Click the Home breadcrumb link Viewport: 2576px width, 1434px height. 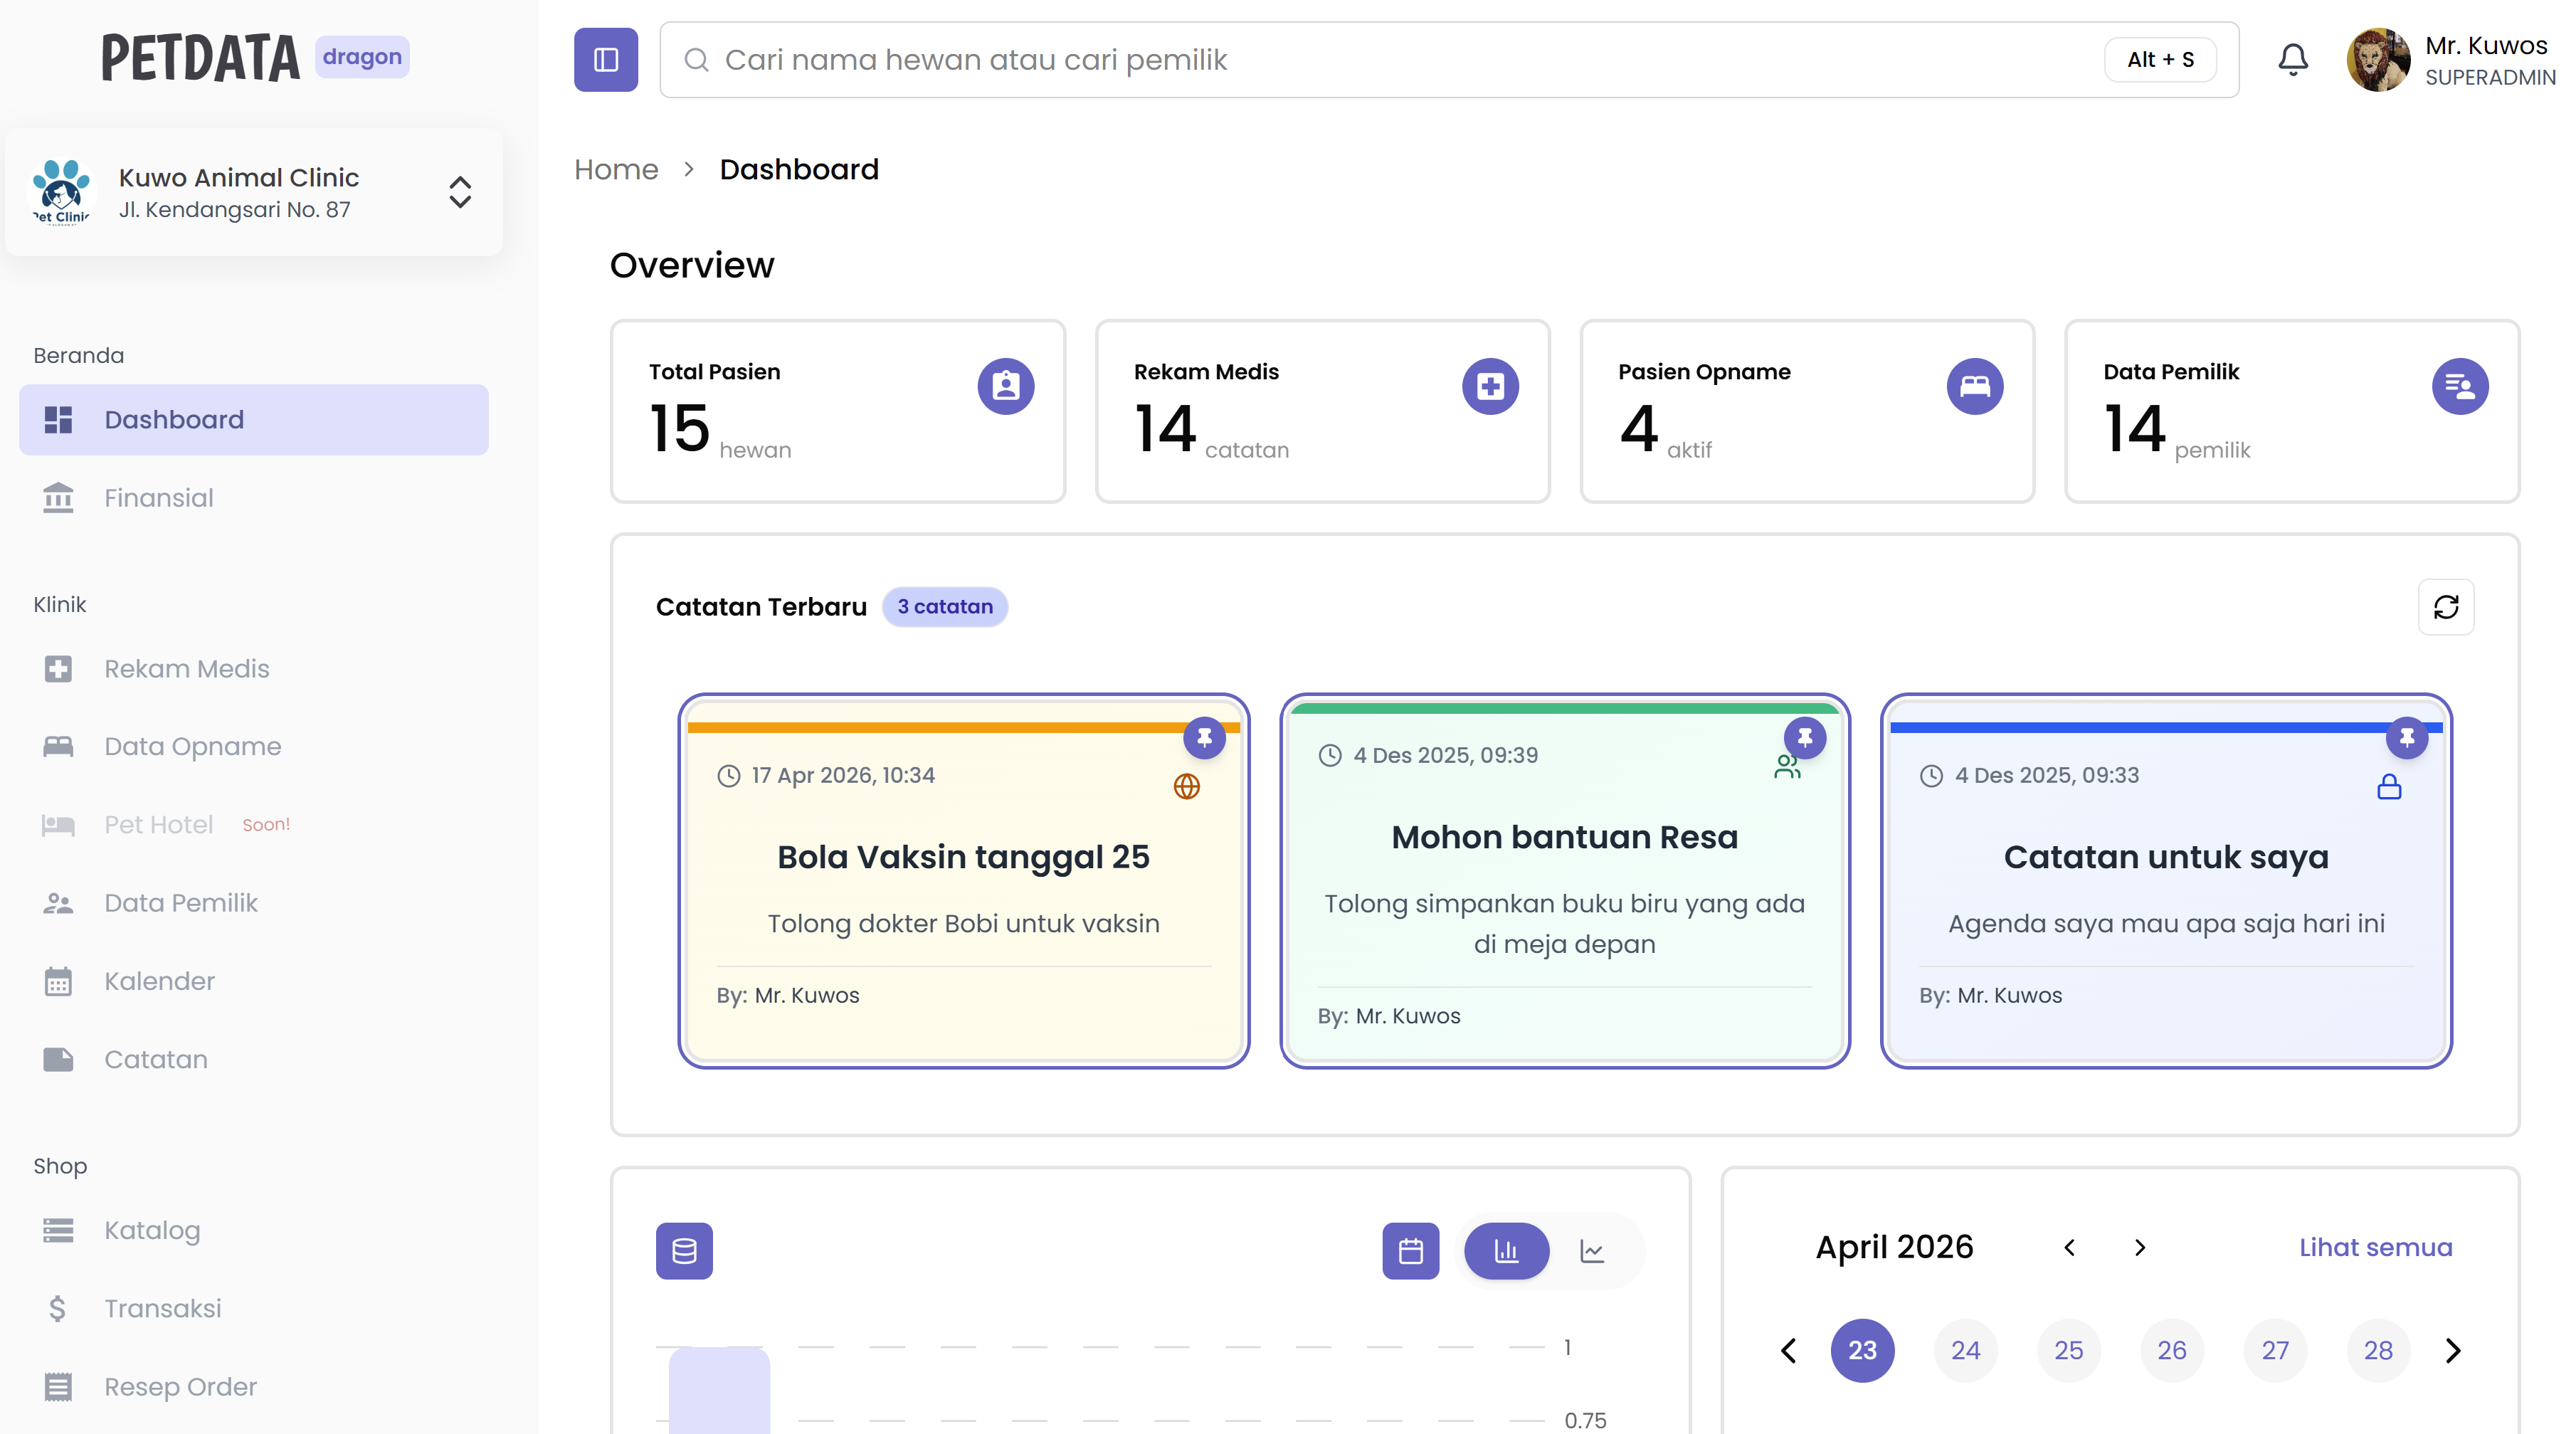point(616,169)
